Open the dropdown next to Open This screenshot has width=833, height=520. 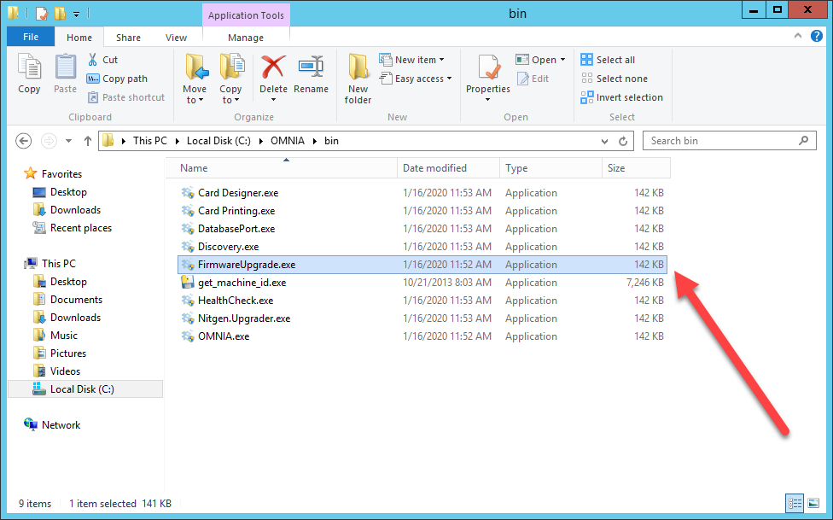click(x=562, y=60)
